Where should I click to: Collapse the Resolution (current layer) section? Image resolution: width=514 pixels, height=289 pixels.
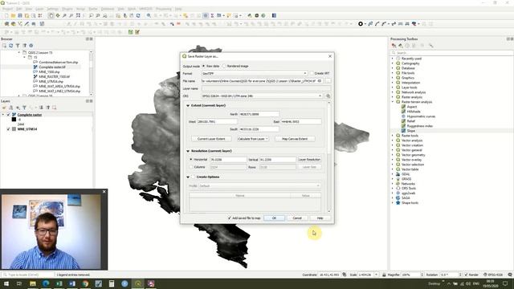coord(188,151)
